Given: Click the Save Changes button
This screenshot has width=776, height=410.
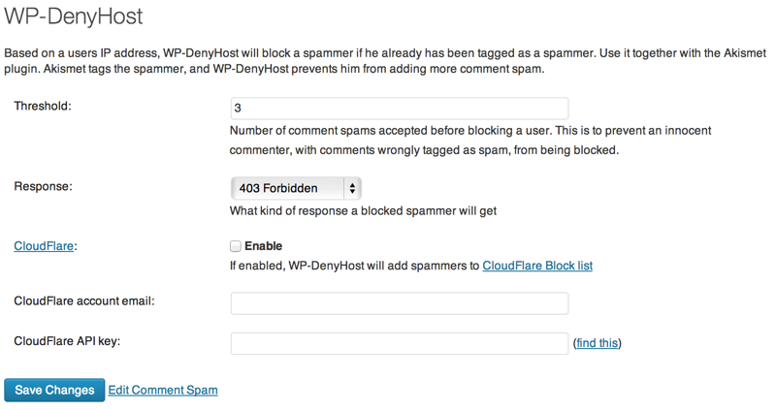Looking at the screenshot, I should [54, 391].
